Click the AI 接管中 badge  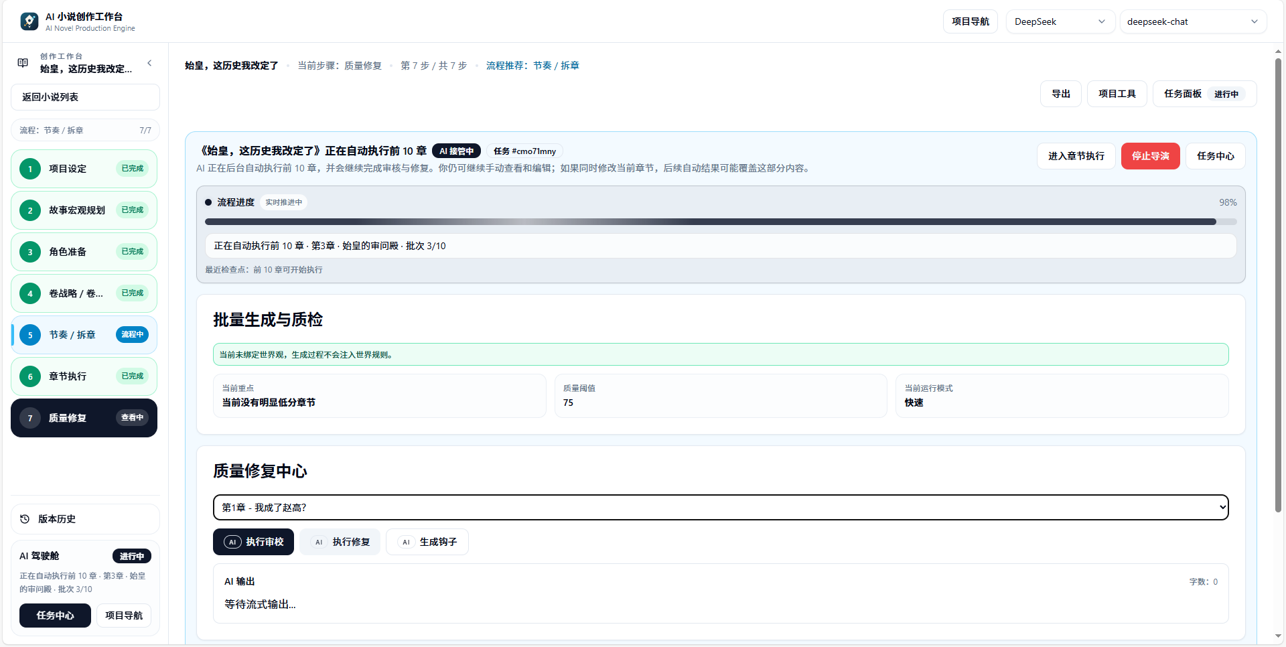457,151
